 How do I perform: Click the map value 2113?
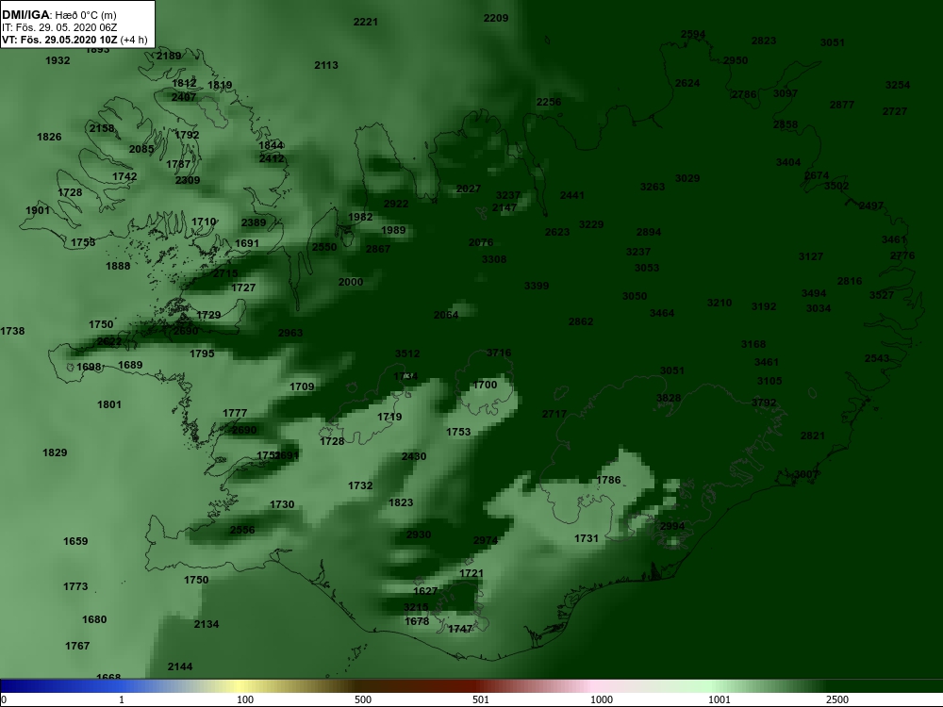pyautogui.click(x=326, y=66)
